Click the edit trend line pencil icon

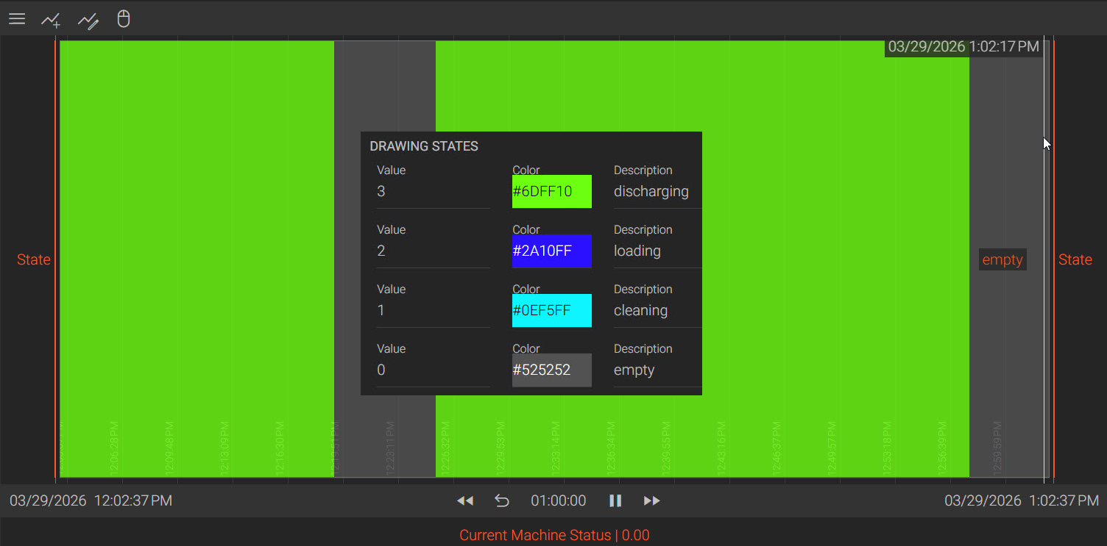(88, 20)
